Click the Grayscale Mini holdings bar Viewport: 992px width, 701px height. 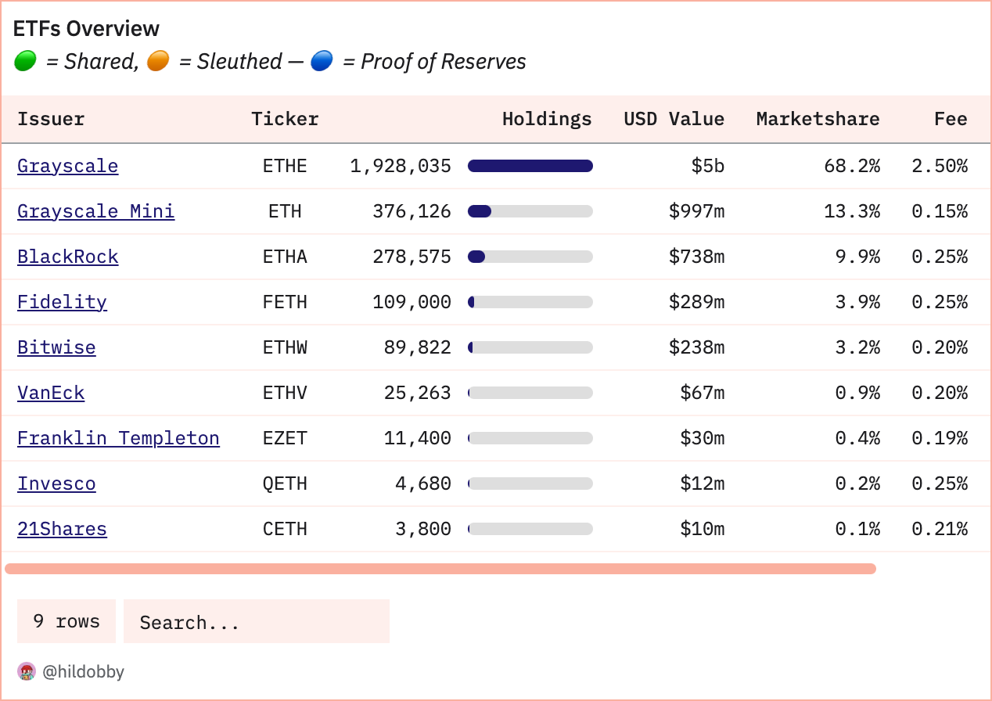(x=530, y=211)
